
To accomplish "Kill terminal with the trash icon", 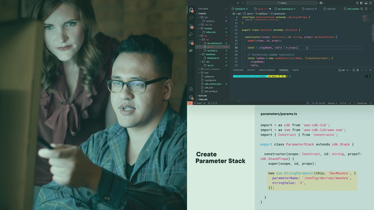I will pos(358,70).
